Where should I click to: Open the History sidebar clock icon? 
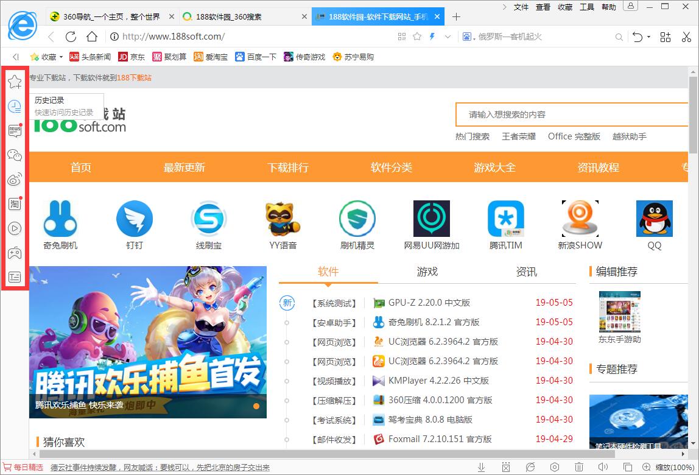[15, 107]
